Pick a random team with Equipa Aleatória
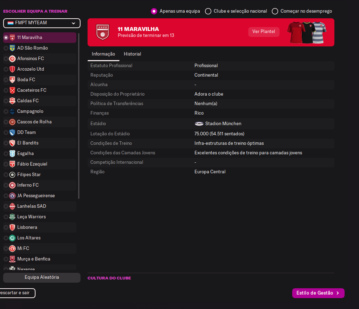This screenshot has height=309, width=359. click(42, 277)
